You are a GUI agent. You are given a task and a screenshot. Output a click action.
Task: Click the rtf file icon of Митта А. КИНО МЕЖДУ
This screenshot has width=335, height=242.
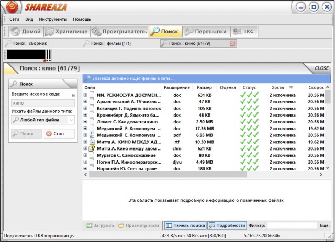click(x=92, y=142)
